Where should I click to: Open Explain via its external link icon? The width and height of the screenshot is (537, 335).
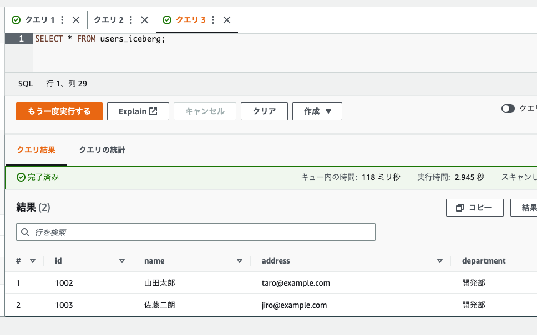154,111
